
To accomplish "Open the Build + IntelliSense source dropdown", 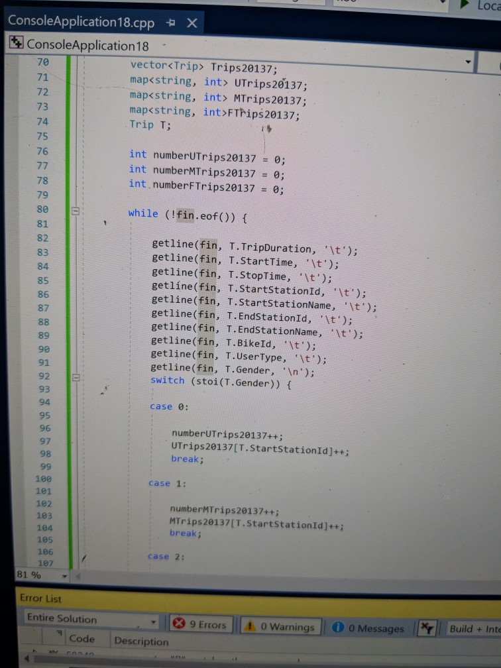I will point(473,629).
